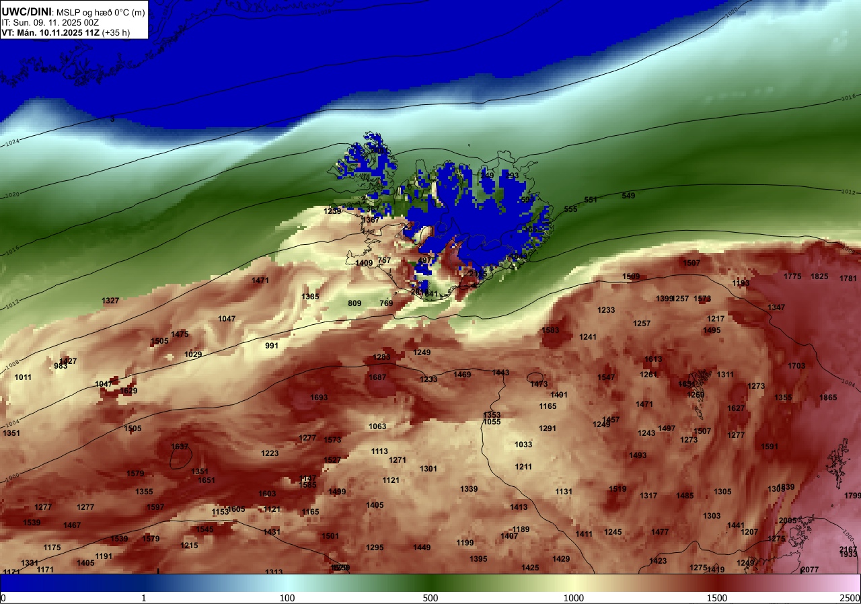Click the UWC/DINI title text
Image resolution: width=861 pixels, height=604 pixels.
click(27, 11)
